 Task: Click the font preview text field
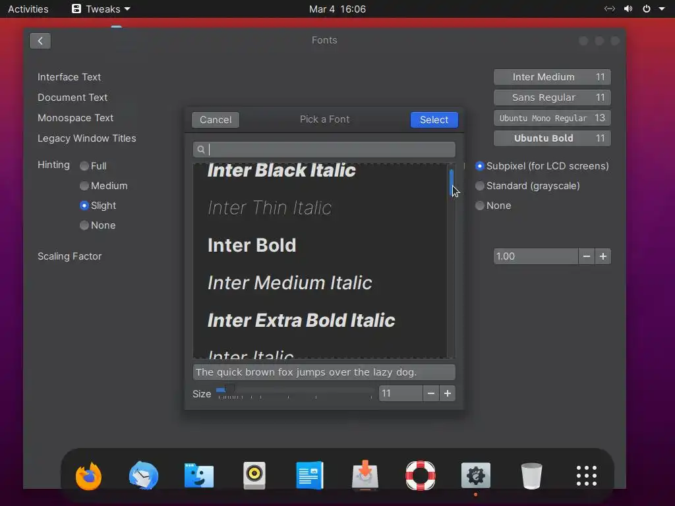coord(324,372)
